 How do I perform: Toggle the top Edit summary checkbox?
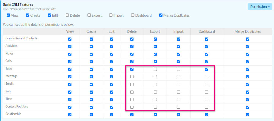pos(50,15)
